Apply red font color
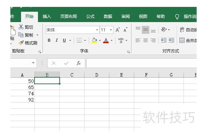 click(x=106, y=40)
